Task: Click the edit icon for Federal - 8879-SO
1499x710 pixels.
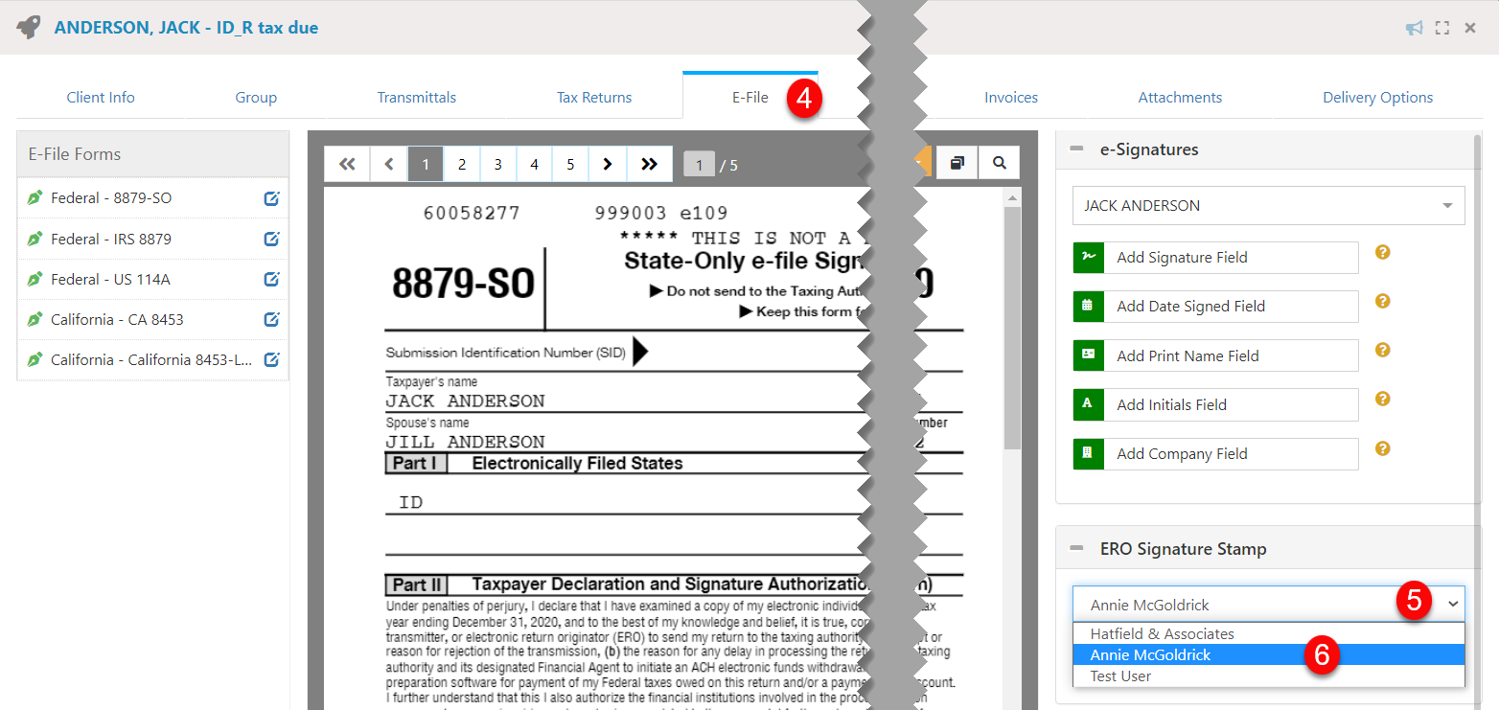Action: [x=271, y=198]
